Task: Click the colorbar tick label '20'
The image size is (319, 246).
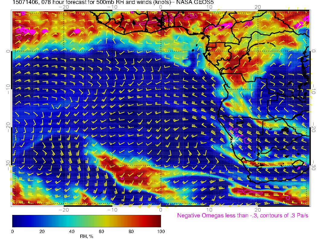Action: (42, 232)
